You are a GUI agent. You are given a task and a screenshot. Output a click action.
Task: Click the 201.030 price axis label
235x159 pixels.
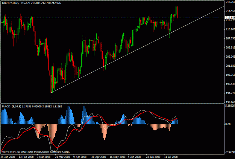point(230,66)
